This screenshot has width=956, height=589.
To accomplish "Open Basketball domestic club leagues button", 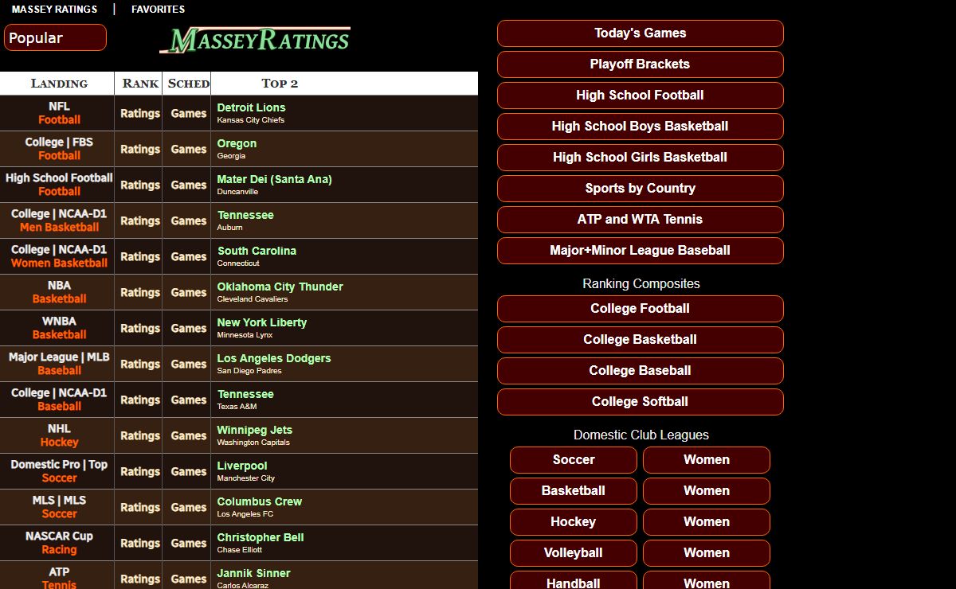I will coord(574,491).
